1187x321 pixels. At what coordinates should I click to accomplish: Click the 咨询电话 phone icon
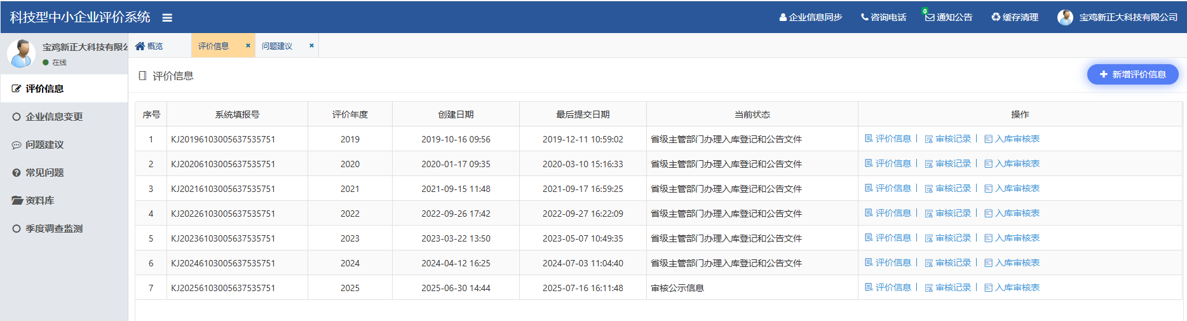pyautogui.click(x=864, y=17)
